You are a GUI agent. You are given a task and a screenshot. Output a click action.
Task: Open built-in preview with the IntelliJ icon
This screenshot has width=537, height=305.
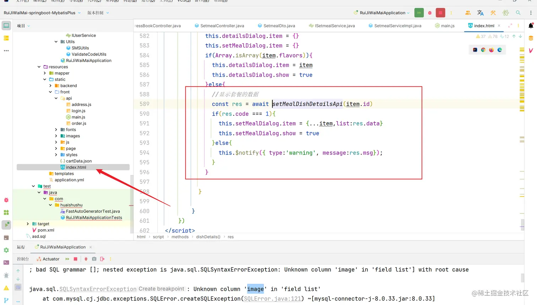pyautogui.click(x=475, y=50)
